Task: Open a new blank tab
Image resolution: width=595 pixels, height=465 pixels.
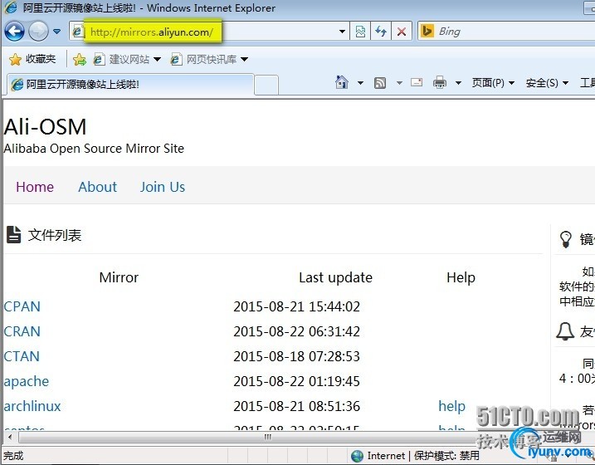Action: click(x=266, y=85)
